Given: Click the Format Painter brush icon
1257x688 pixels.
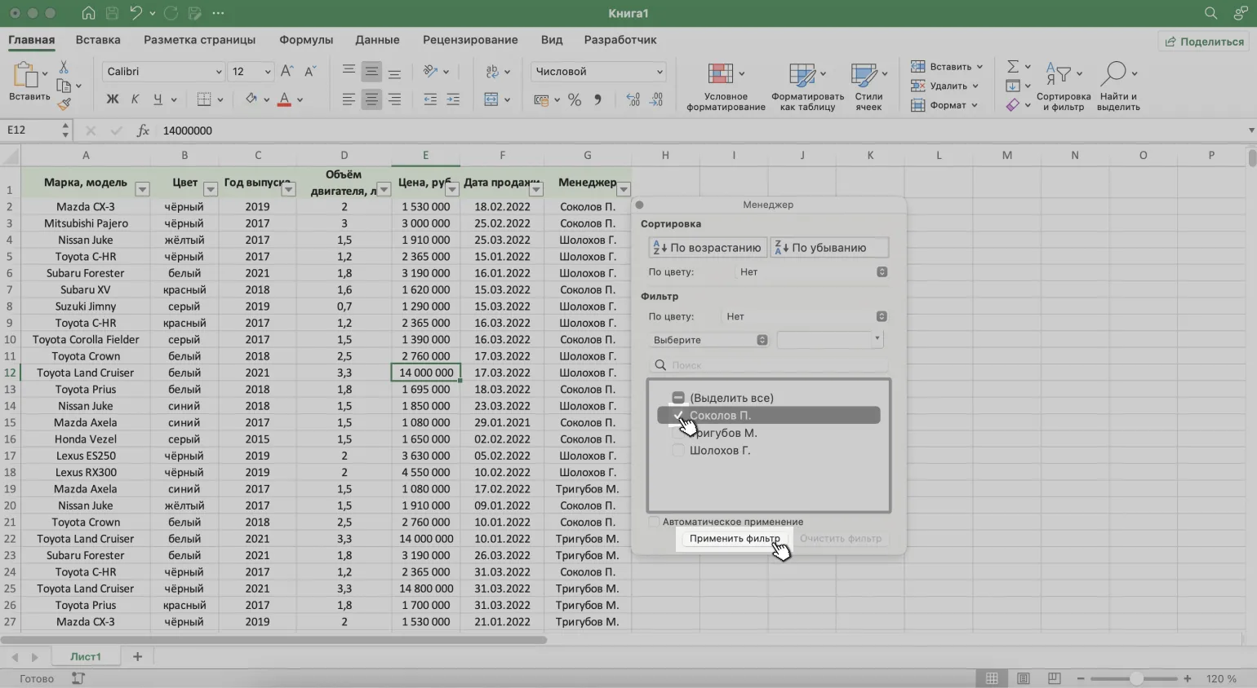Looking at the screenshot, I should pyautogui.click(x=64, y=104).
